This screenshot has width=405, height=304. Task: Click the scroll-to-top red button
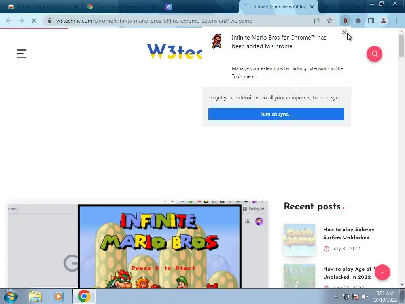[x=382, y=272]
